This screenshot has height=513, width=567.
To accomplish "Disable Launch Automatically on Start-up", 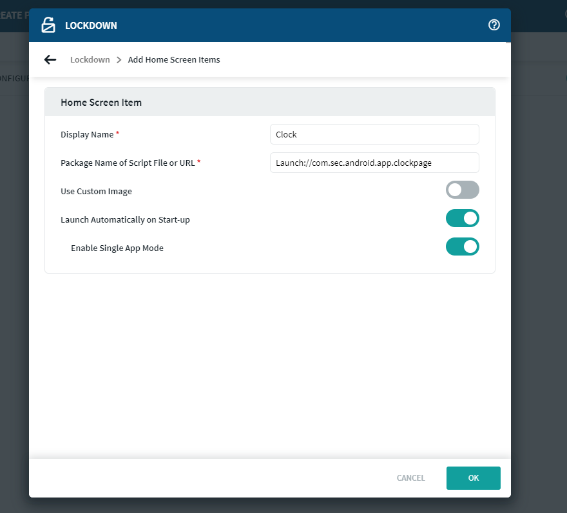I will (462, 218).
